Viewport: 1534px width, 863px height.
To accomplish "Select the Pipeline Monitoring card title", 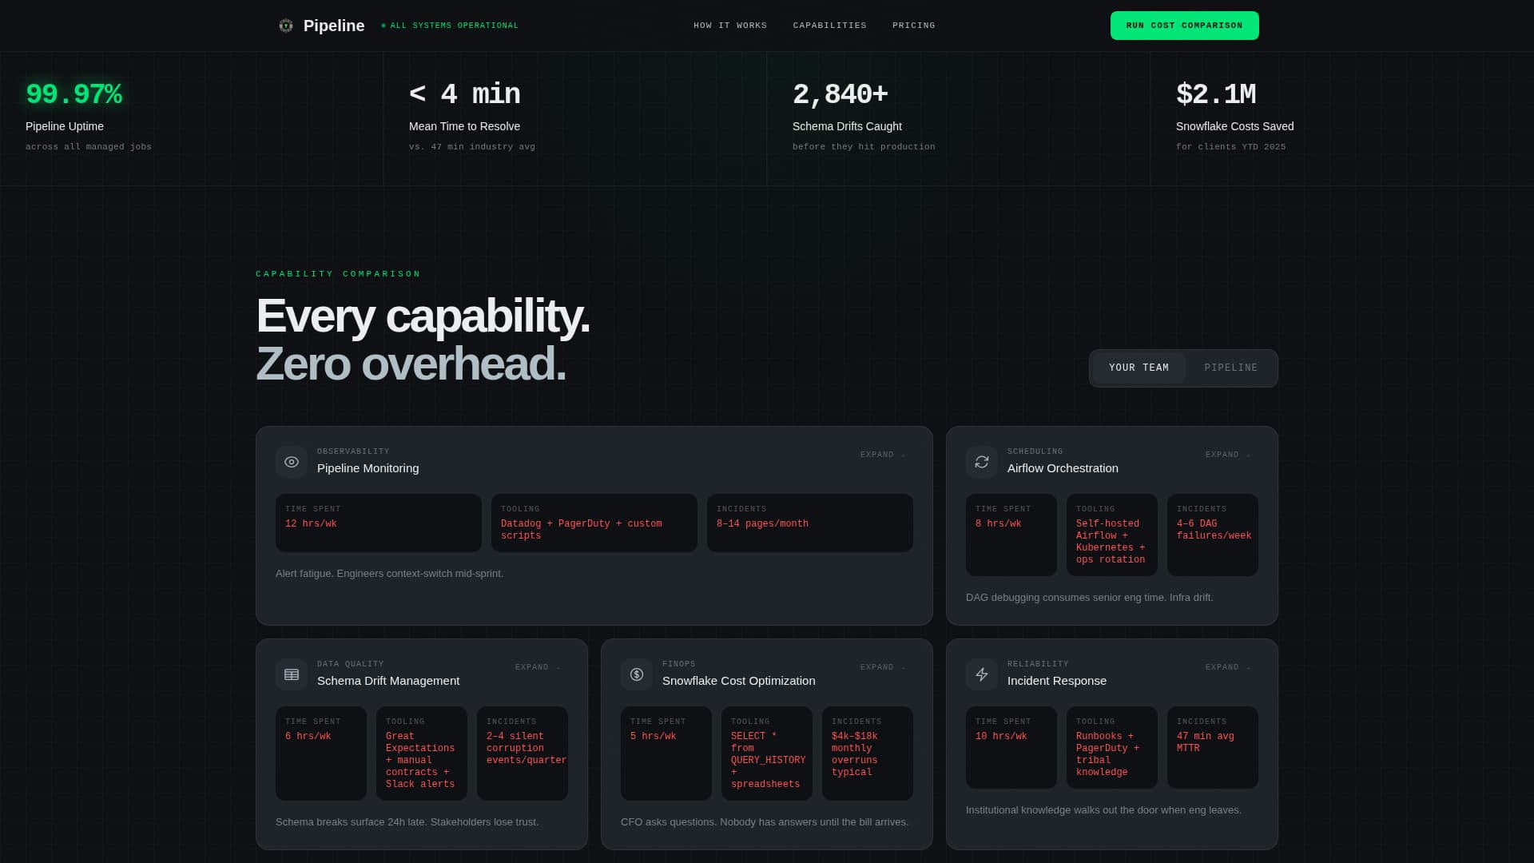I will coord(368,468).
